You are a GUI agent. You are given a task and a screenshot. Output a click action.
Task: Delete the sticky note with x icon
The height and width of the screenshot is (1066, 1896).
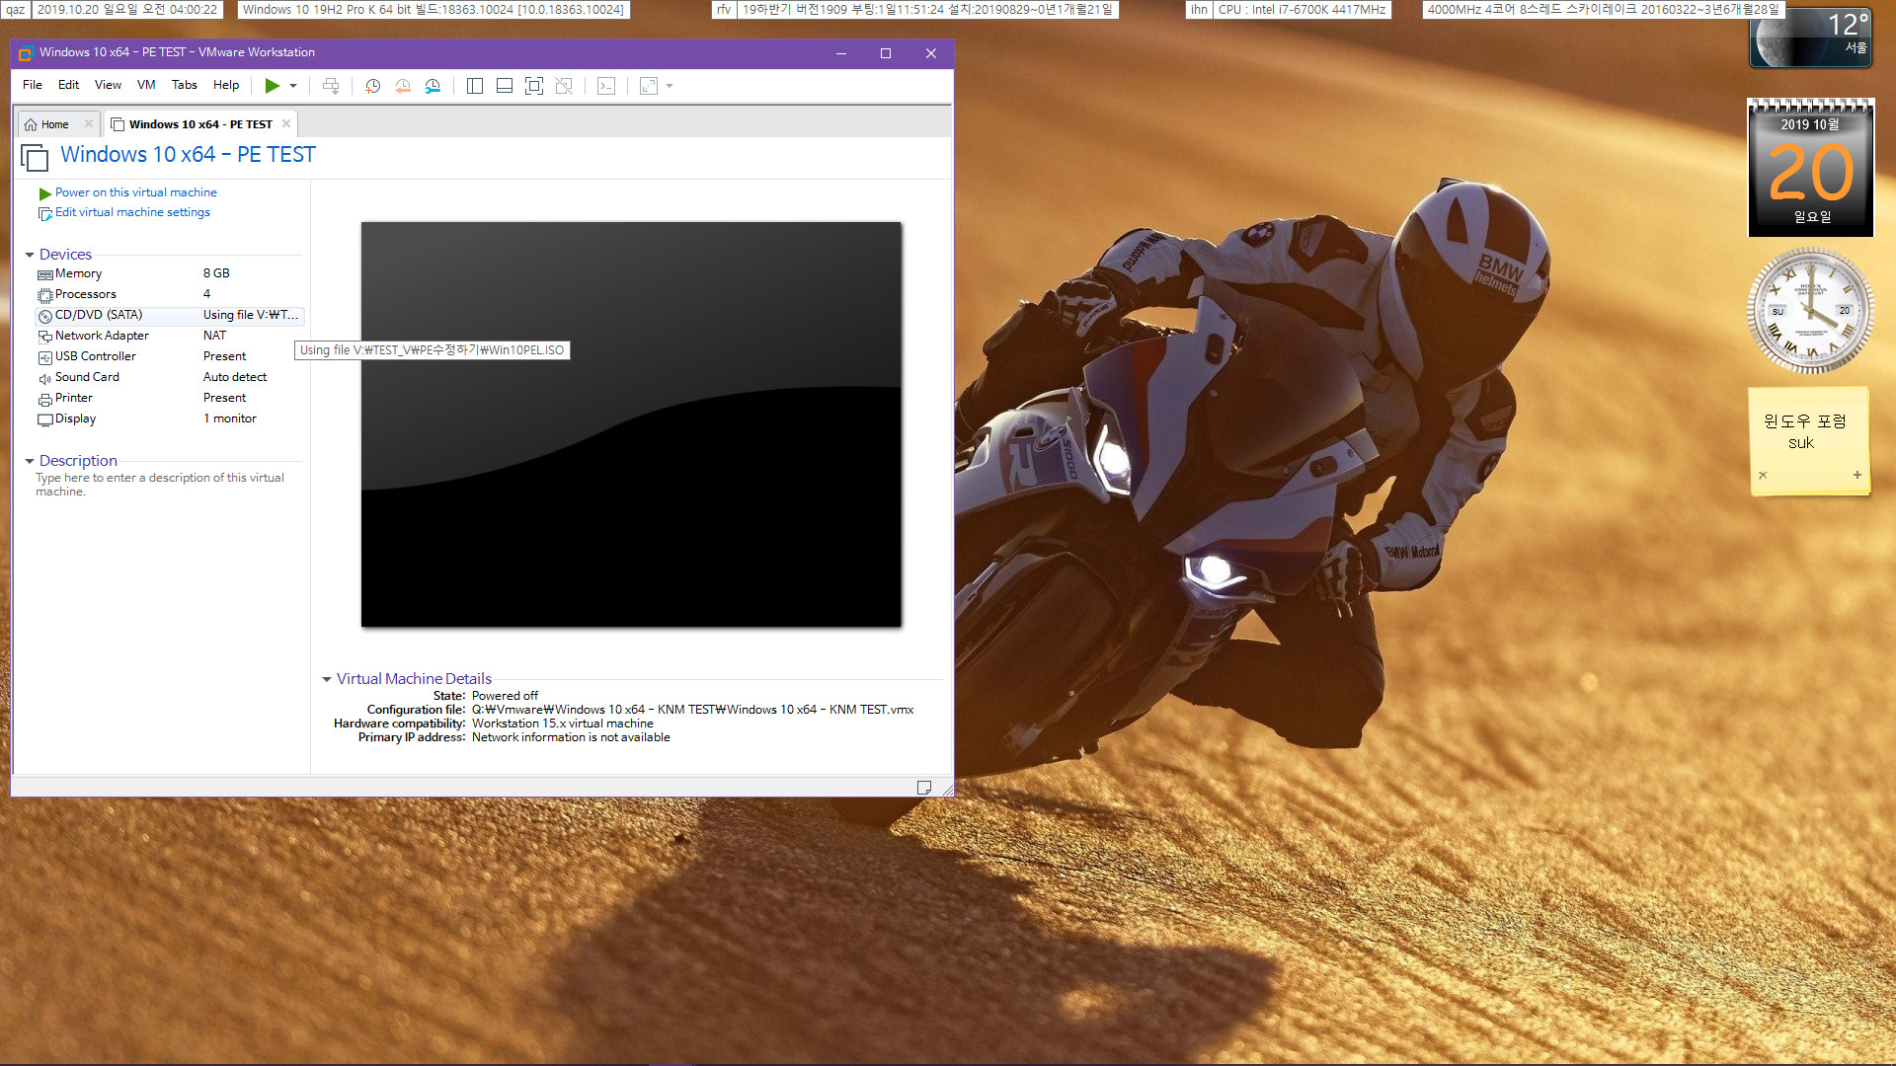tap(1763, 475)
